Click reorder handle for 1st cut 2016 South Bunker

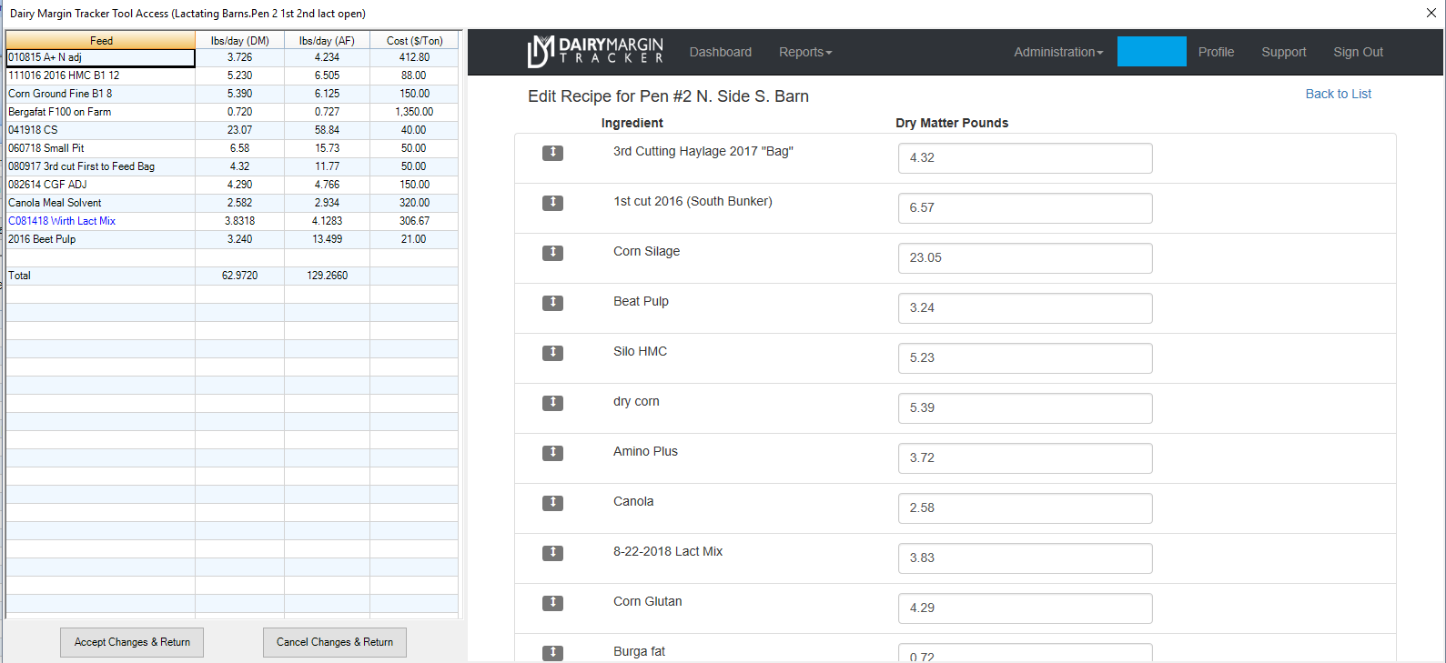pos(552,203)
